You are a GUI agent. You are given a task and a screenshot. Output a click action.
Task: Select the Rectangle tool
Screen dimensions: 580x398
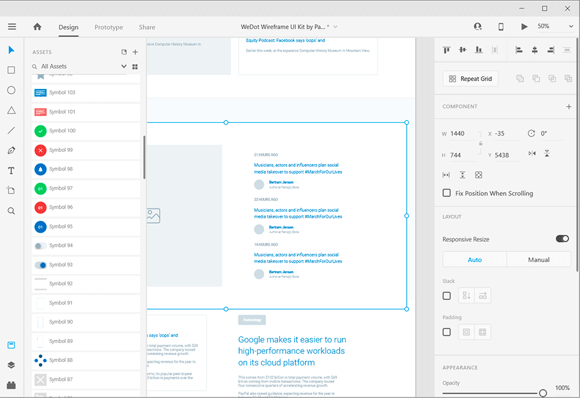[x=11, y=70]
